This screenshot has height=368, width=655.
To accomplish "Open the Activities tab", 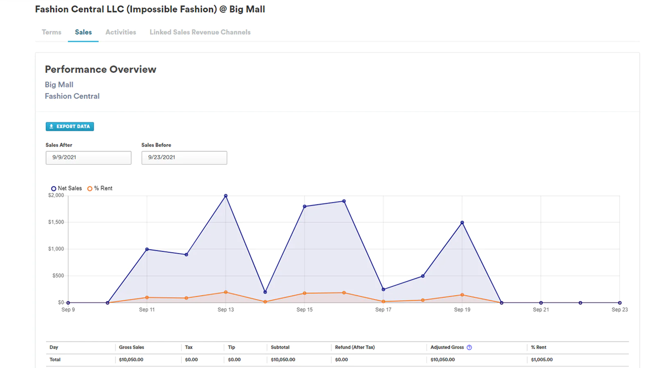I will (x=121, y=32).
